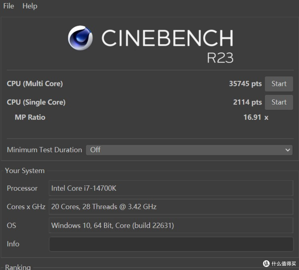Click the OS field showing Windows 10
This screenshot has width=299, height=270.
(x=171, y=225)
